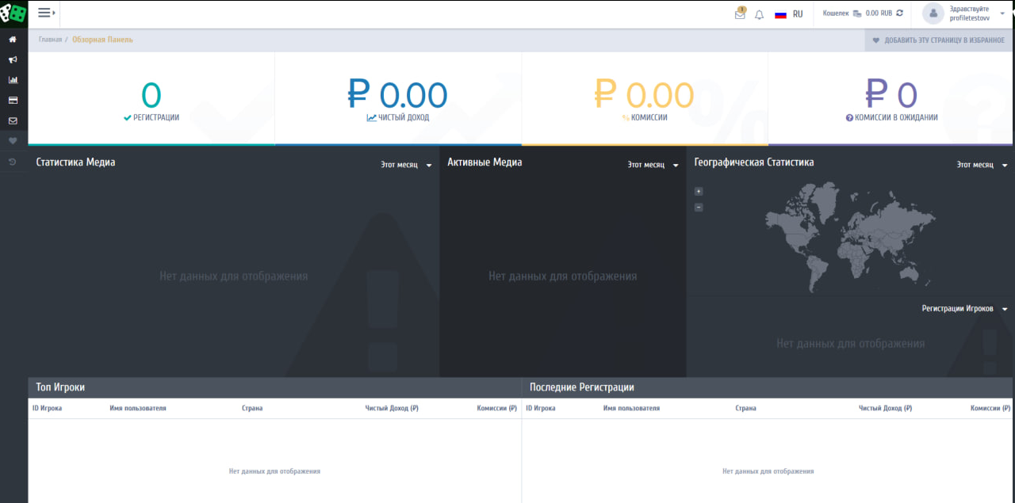Click the Home icon in the sidebar
Screen dimensions: 1015x503
(13, 39)
